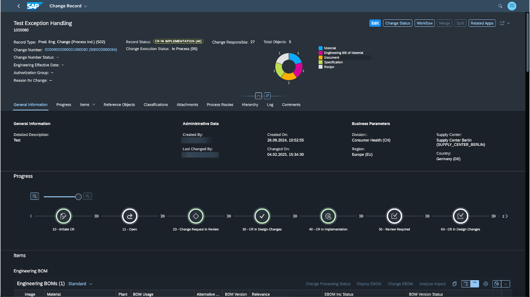Viewport: 530px width, 297px height.
Task: Collapse all rows in the BOM table
Action: (475, 284)
